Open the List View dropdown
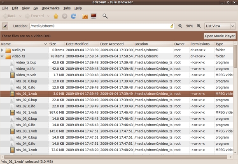The height and width of the screenshot is (164, 238). click(220, 26)
